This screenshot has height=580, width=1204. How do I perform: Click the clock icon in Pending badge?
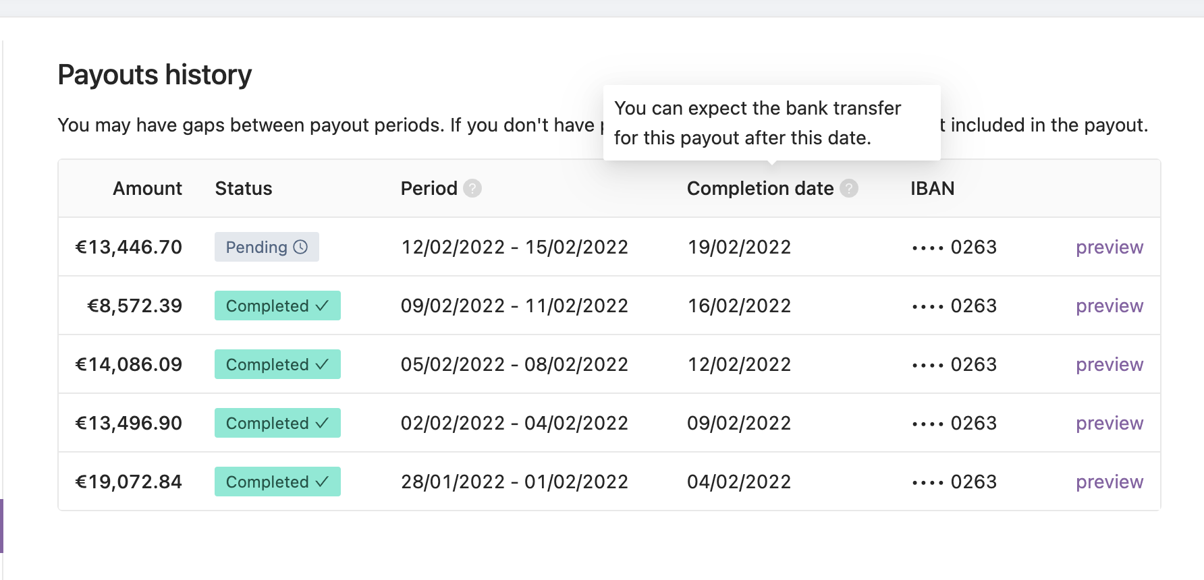click(x=301, y=247)
